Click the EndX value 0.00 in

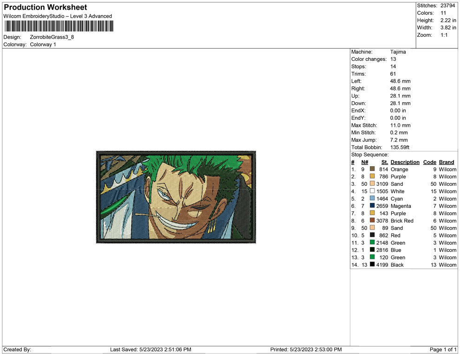tap(398, 111)
